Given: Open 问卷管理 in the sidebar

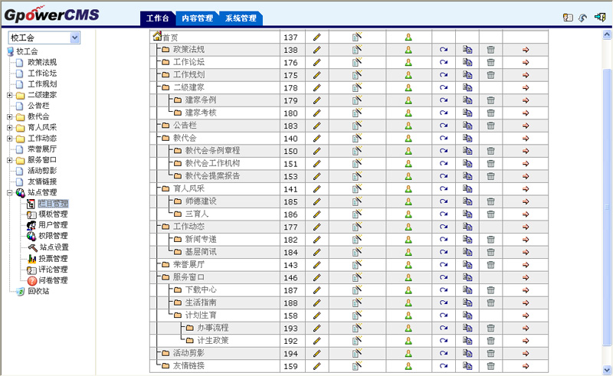Looking at the screenshot, I should click(53, 280).
